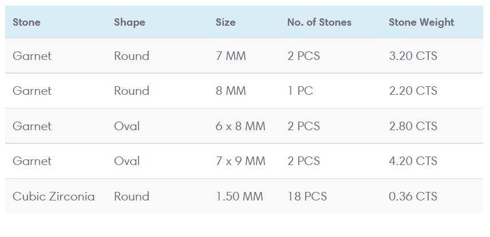490x237 pixels.
Task: Select the 2.20 CTS weight cell
Action: 413,91
